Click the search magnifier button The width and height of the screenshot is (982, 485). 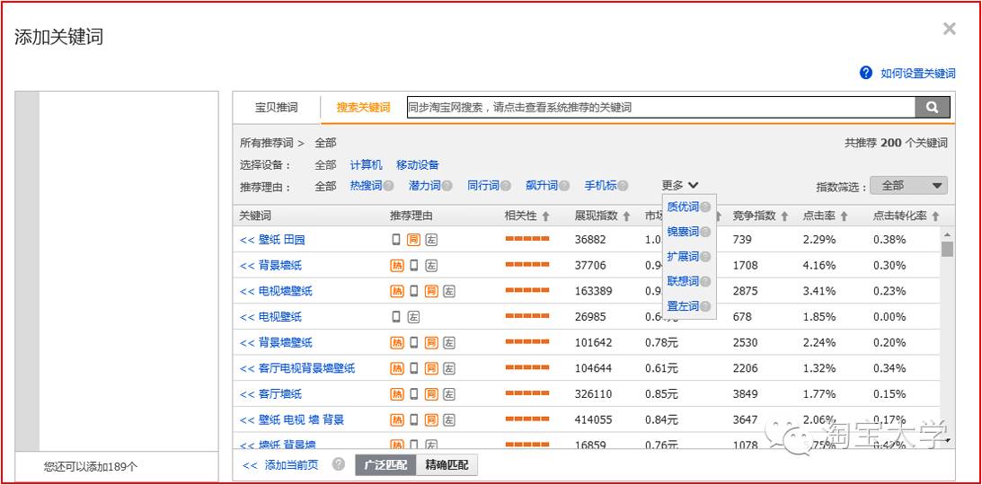[932, 107]
